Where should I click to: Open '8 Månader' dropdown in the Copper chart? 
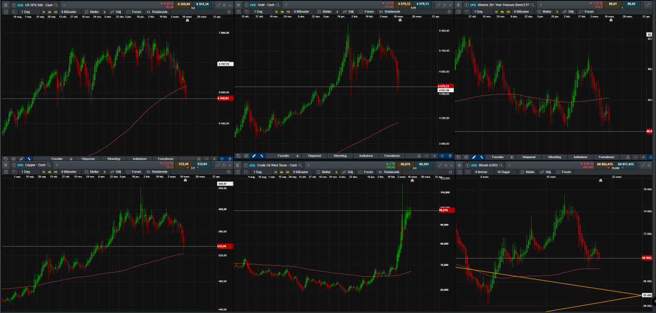[69, 172]
